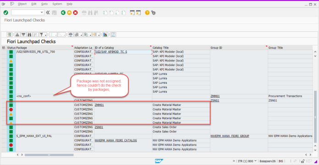
Task: Open group link NWEPM_HANA_FIORI_GROUP
Action: click(230, 136)
